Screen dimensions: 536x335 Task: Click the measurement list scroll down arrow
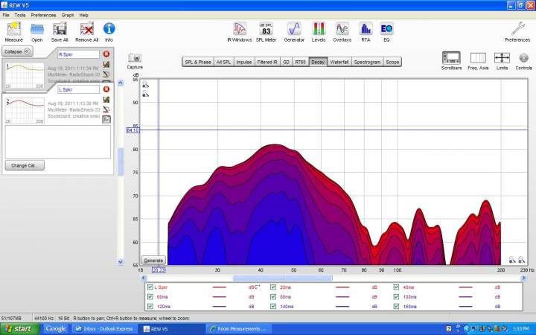coord(121,262)
